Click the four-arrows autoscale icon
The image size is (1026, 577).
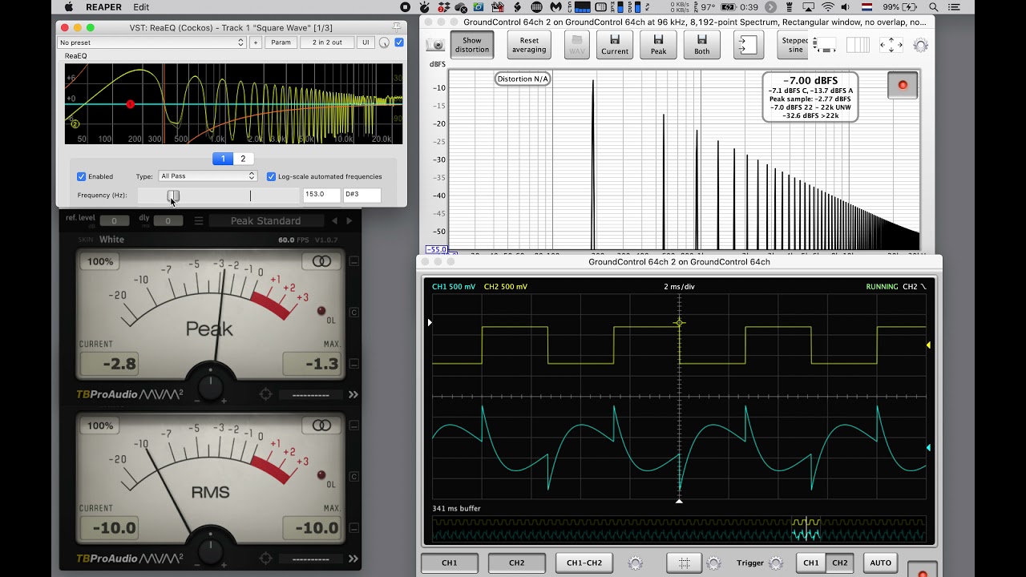pyautogui.click(x=891, y=45)
